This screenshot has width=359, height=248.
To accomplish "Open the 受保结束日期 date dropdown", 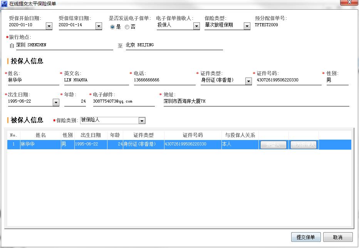I will click(x=99, y=26).
